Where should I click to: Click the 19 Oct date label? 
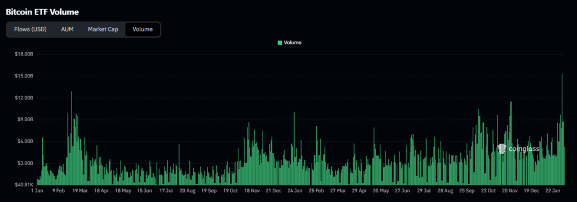coord(230,191)
